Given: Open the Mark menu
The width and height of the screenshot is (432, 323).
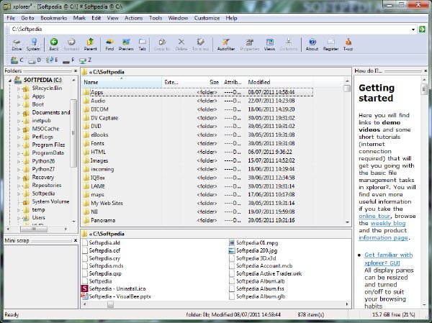Looking at the screenshot, I should (79, 18).
